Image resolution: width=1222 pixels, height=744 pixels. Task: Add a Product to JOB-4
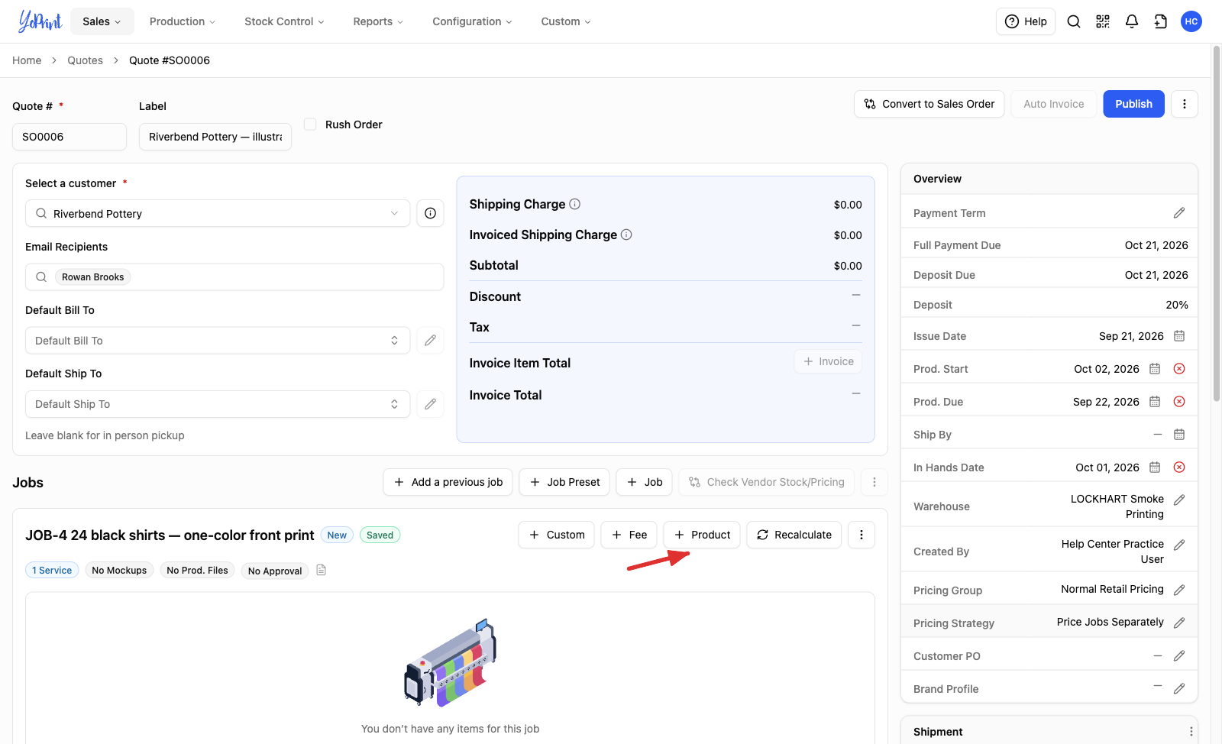[x=702, y=535]
